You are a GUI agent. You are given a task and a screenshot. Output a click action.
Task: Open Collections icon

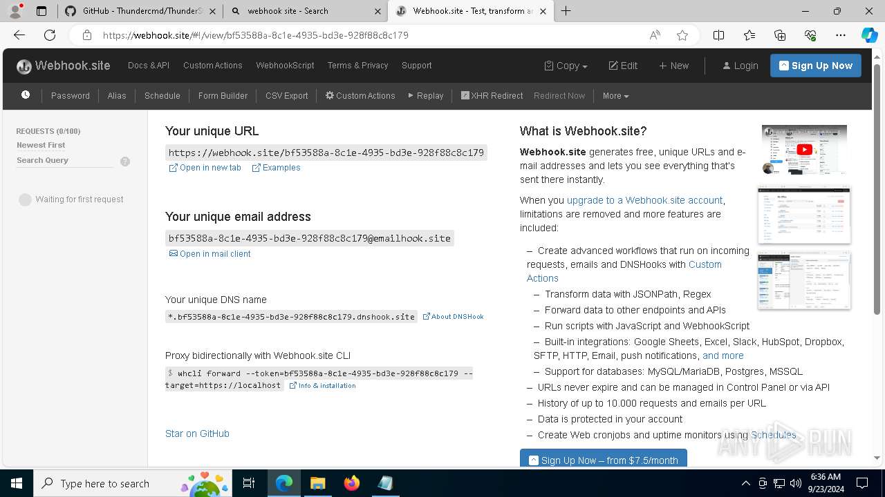point(780,35)
